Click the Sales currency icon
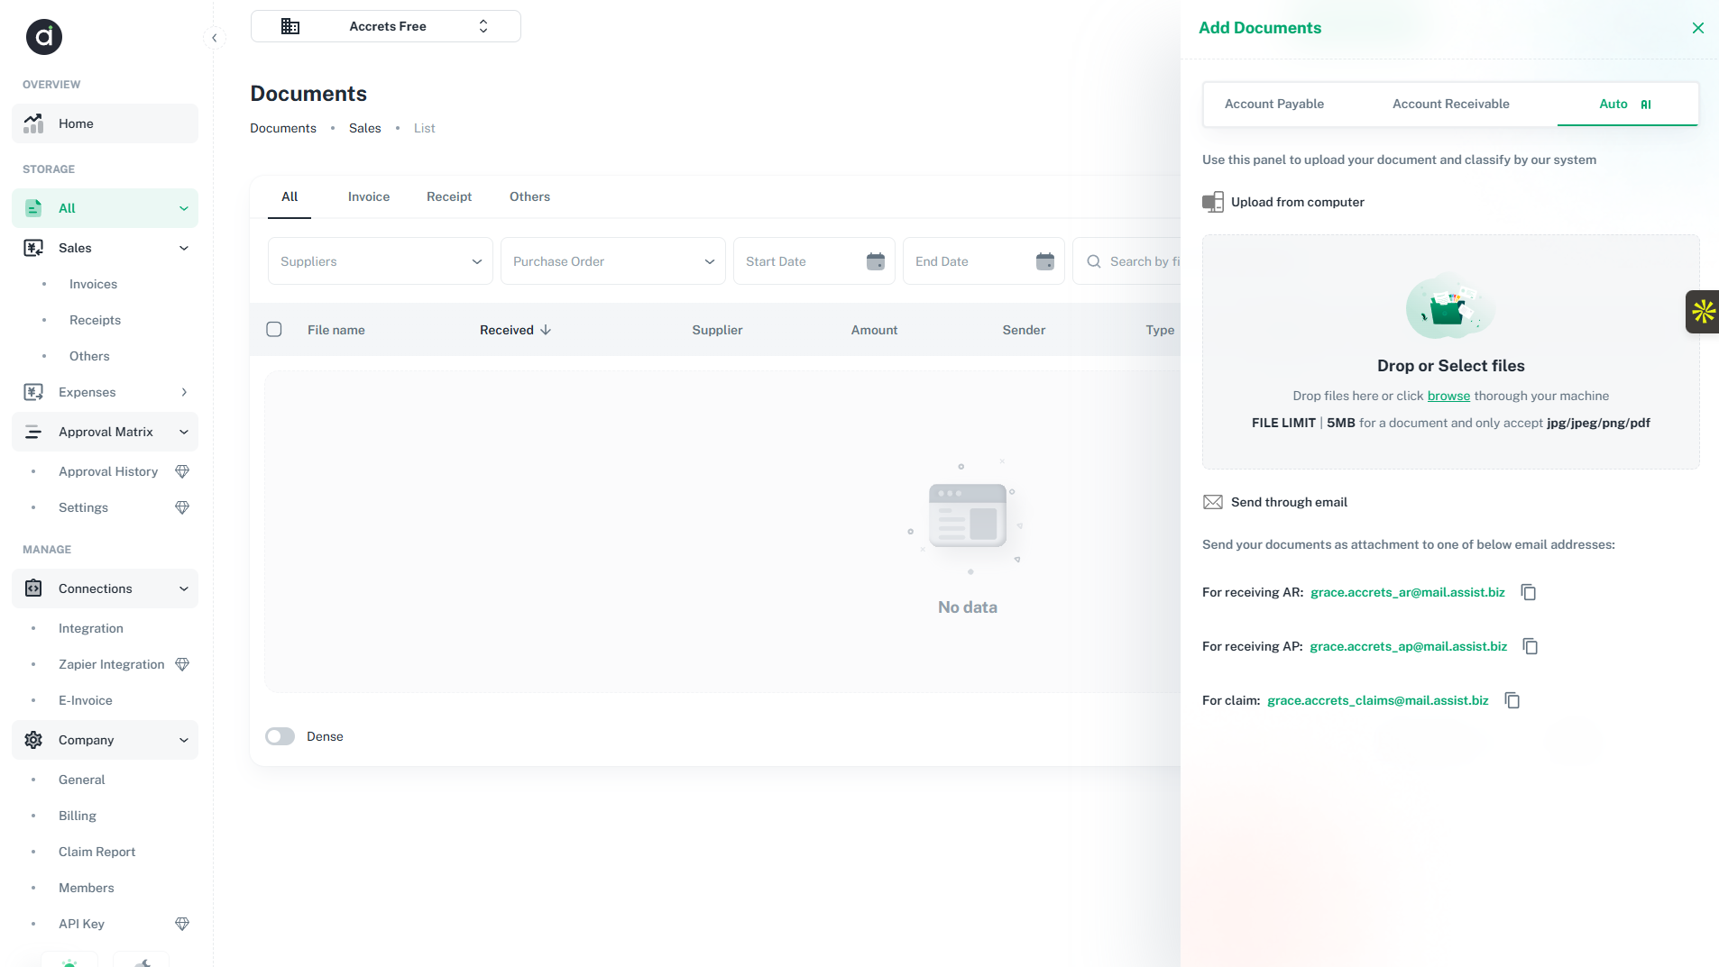This screenshot has width=1719, height=967. coord(33,248)
